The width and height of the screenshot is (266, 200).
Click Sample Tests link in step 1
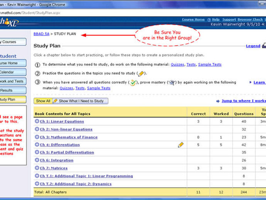210,64
